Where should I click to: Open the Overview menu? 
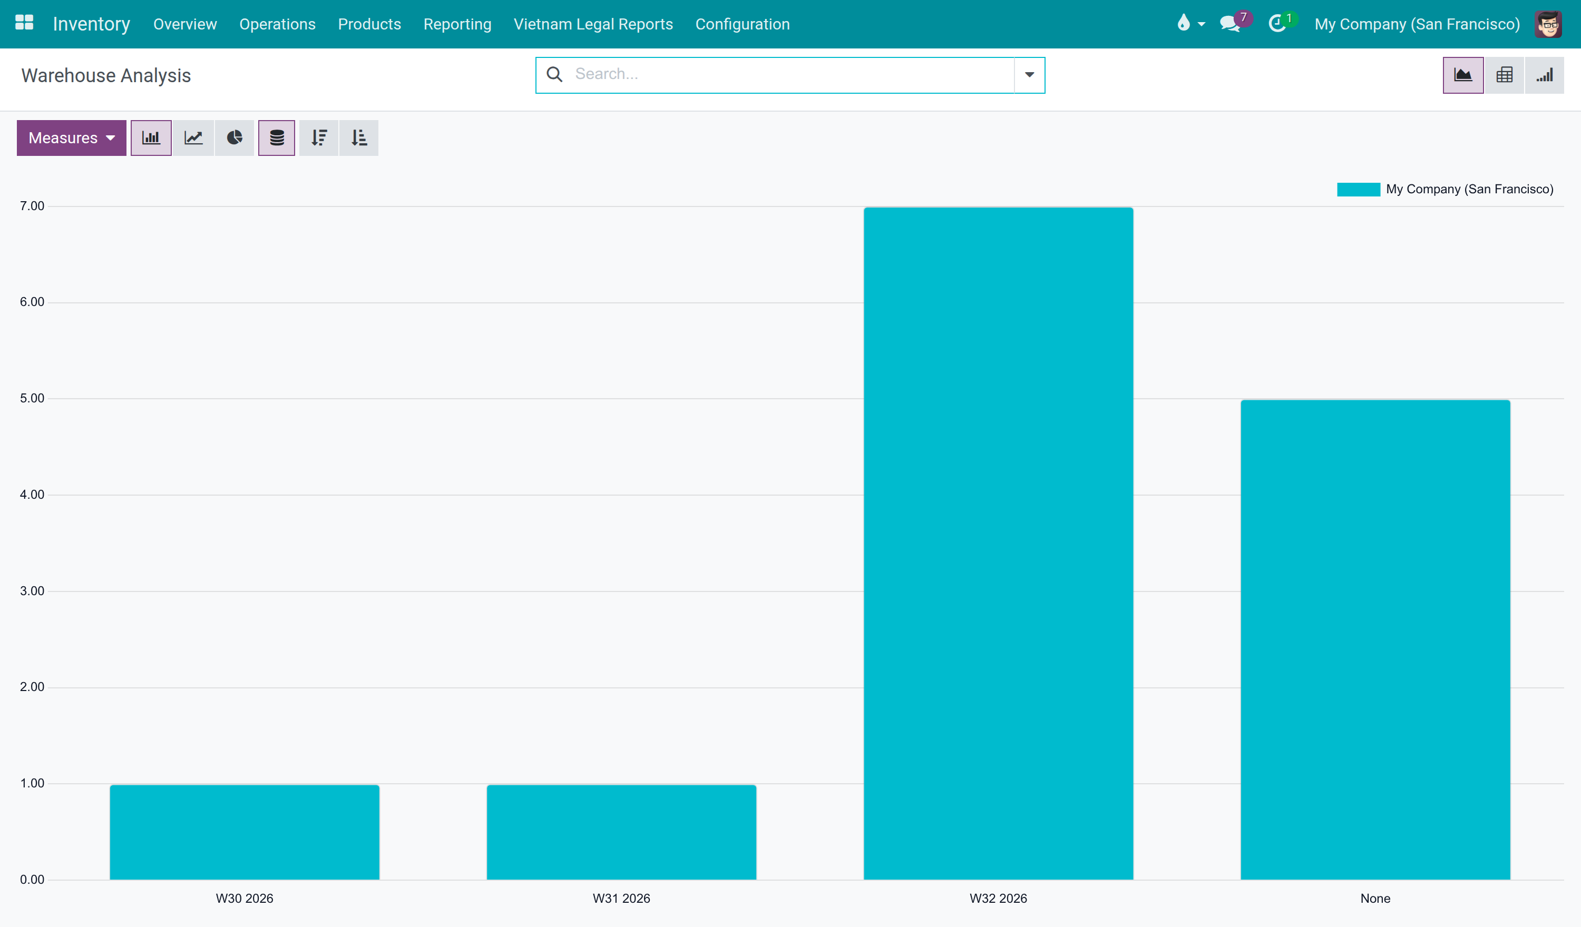tap(185, 24)
